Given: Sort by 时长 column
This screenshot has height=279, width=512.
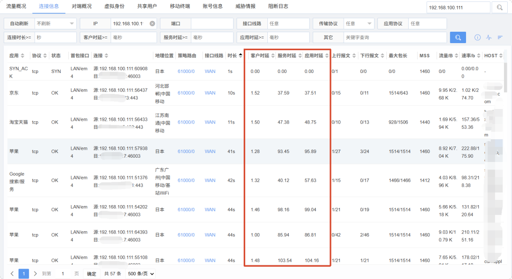Looking at the screenshot, I should click(241, 56).
